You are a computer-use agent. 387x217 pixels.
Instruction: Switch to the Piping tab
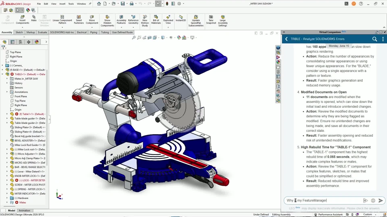click(x=94, y=32)
